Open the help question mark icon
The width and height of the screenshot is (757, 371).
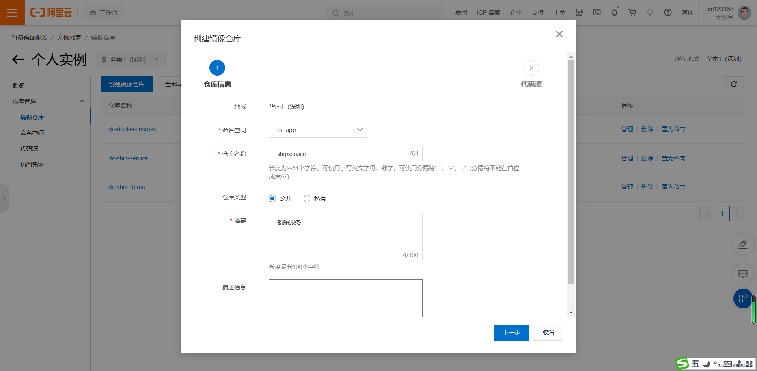668,12
